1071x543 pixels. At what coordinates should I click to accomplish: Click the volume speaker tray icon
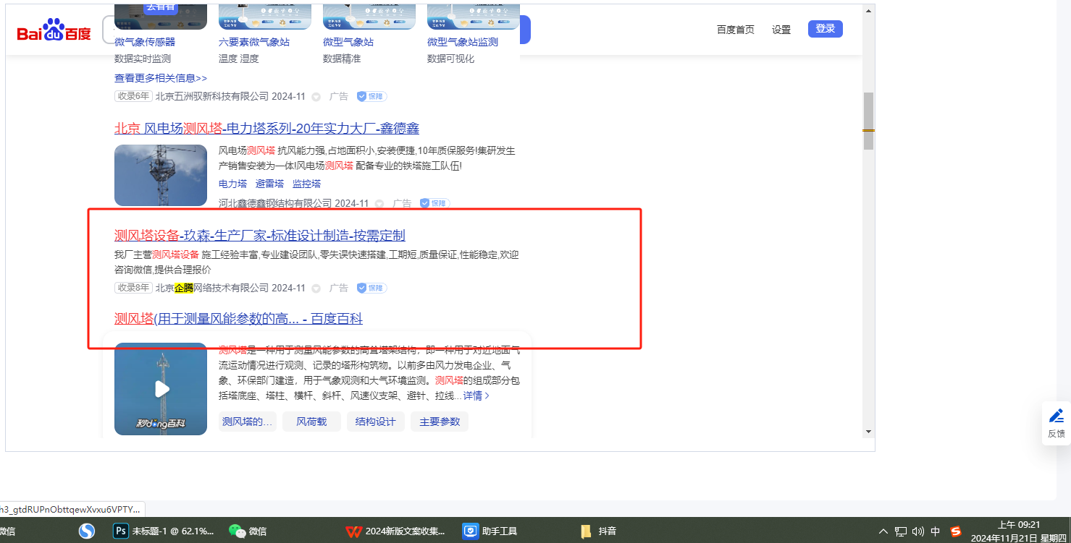tap(918, 532)
